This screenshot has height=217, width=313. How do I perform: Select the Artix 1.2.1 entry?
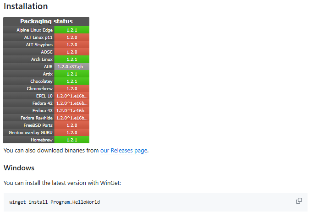coord(71,74)
